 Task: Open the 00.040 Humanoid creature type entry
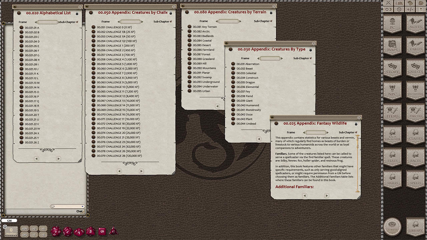pos(247,105)
